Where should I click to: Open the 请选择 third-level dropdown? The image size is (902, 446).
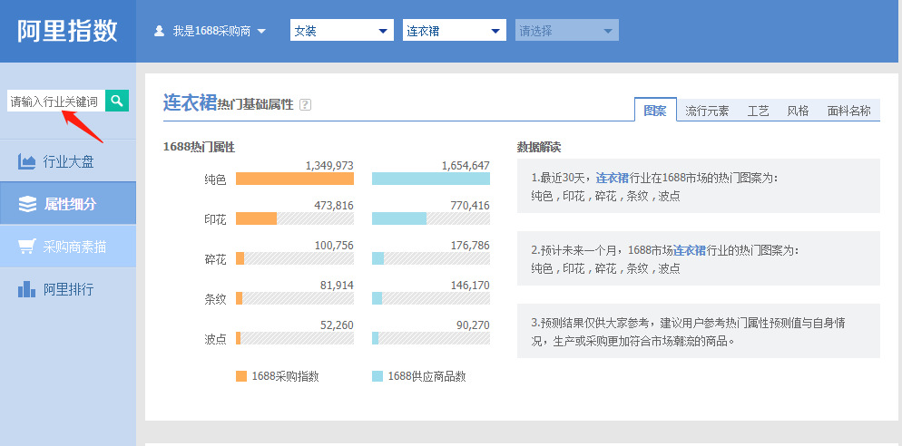click(566, 31)
